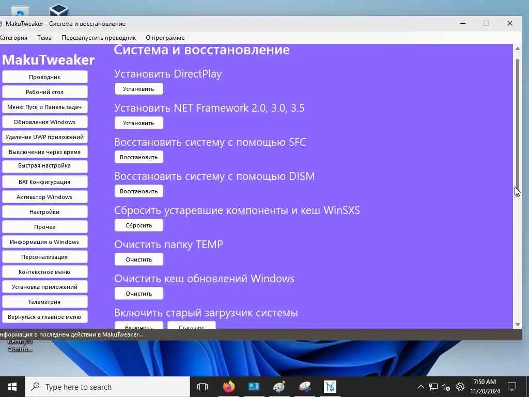Click Перезапустить проводник menu item
Screen dimensions: 529x397
[99, 38]
